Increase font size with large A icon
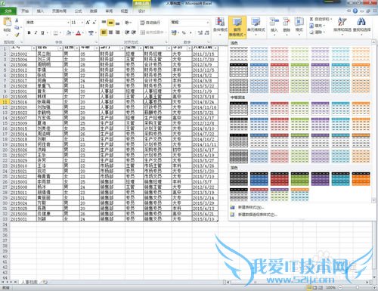Screen dimensions: 378x291 (x=88, y=23)
